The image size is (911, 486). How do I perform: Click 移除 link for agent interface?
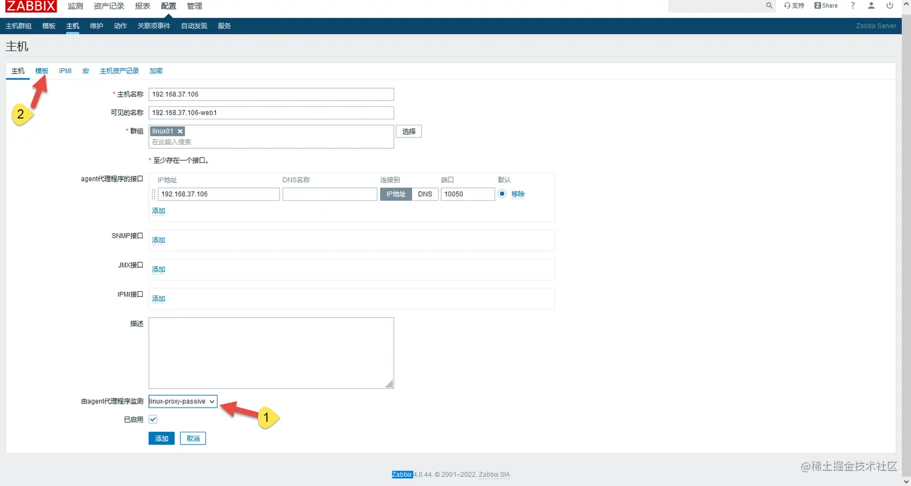(518, 194)
